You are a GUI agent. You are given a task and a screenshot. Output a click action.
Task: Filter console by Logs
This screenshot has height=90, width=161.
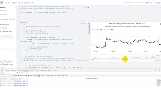click(x=56, y=76)
